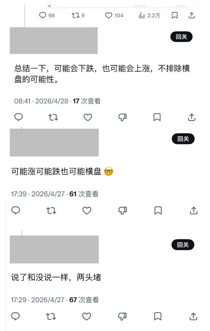Downvote the 总结一下 comment
The image size is (210, 331).
click(122, 117)
